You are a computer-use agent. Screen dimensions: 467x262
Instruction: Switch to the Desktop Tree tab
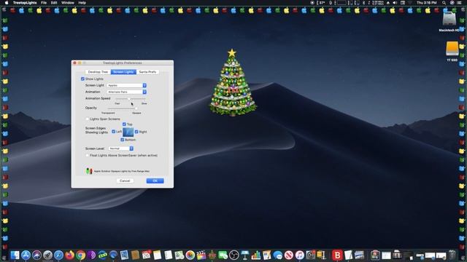tap(98, 72)
